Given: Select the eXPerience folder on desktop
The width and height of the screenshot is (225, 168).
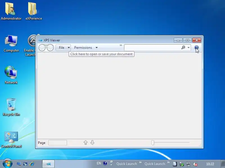Looking at the screenshot, I should [x=34, y=11].
